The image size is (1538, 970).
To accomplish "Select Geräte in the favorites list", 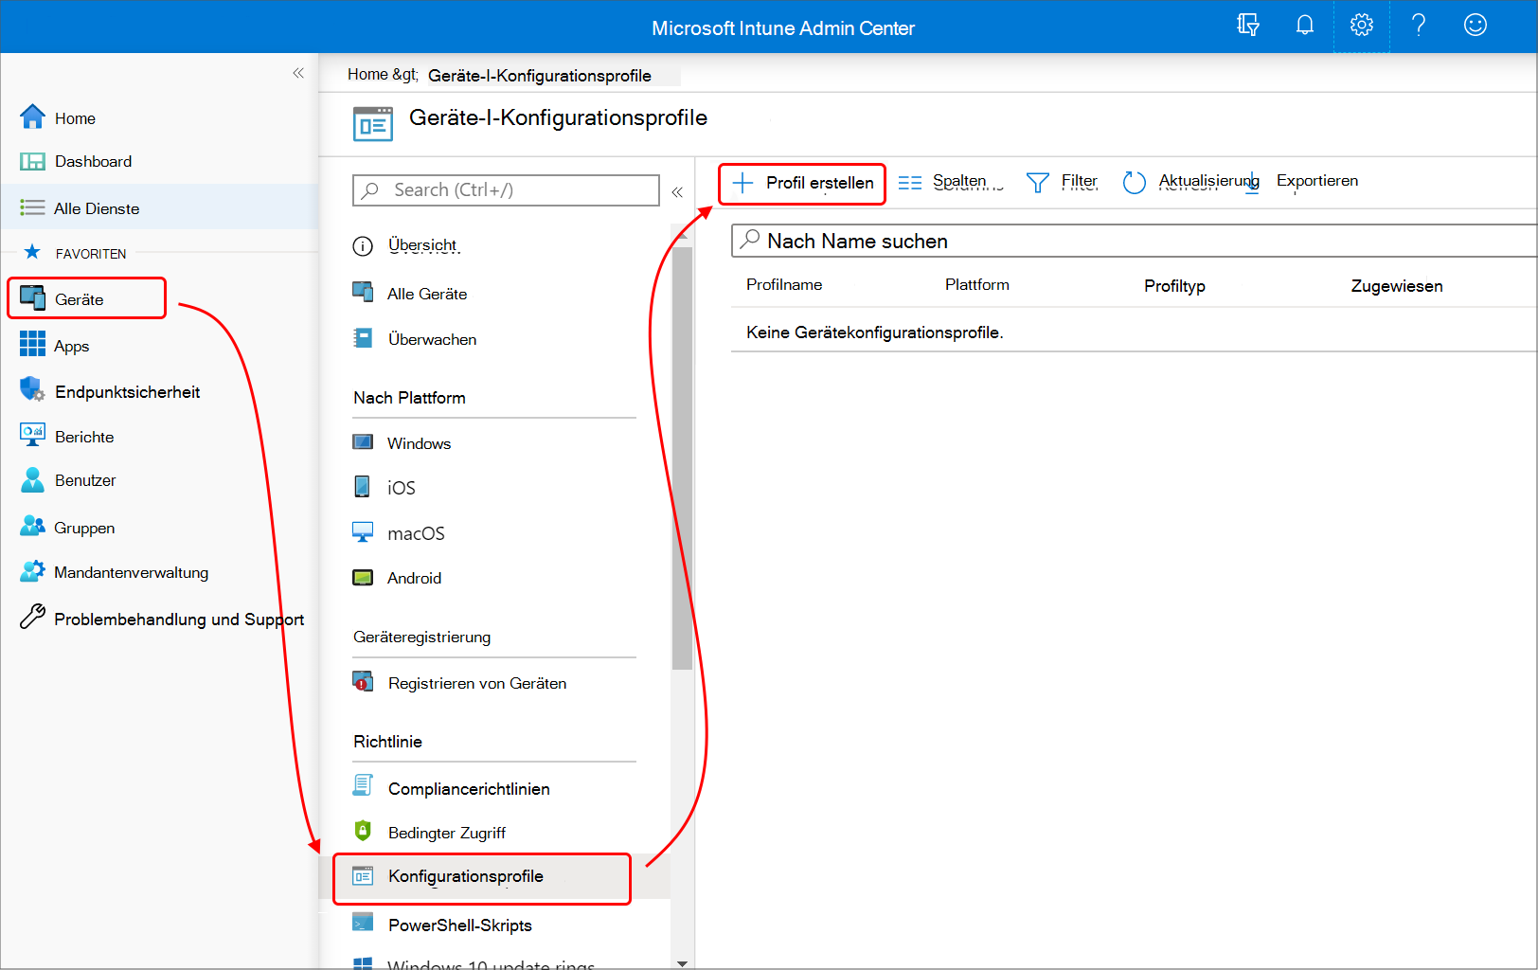I will (x=86, y=298).
